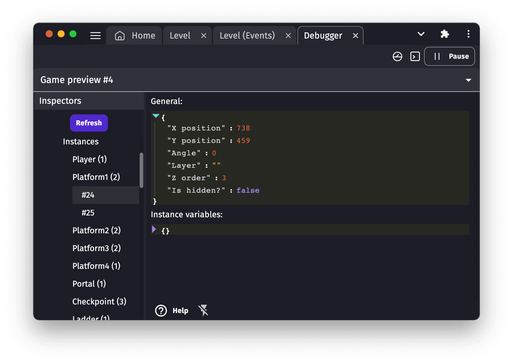Pause the game preview

click(449, 56)
